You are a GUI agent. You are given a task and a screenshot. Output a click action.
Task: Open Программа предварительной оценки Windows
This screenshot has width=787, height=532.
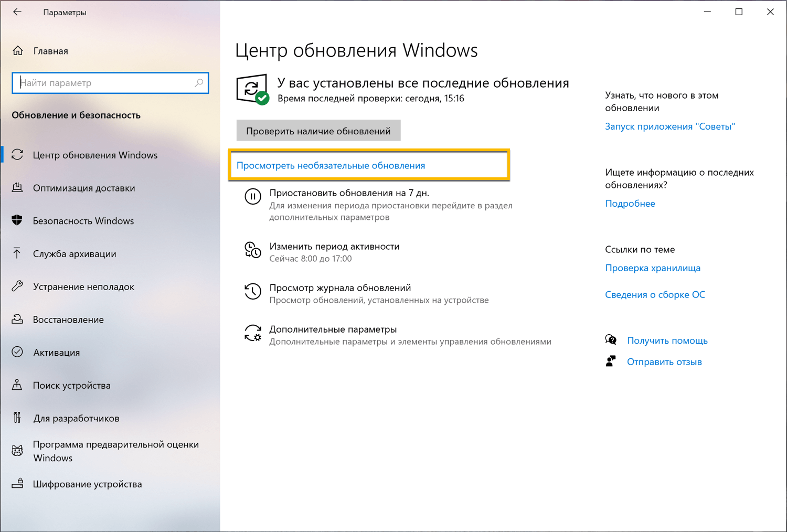[116, 451]
